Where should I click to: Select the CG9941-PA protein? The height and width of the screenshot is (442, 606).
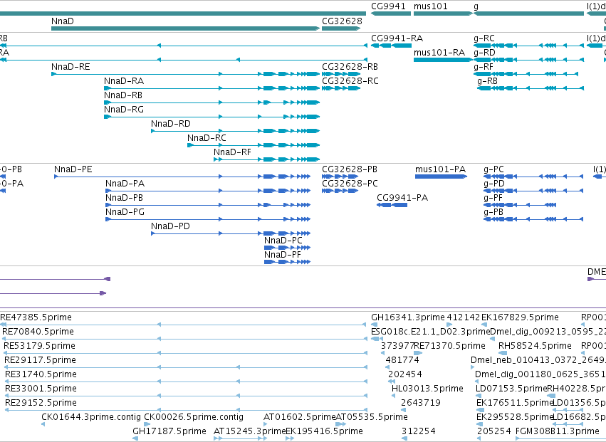coord(392,205)
